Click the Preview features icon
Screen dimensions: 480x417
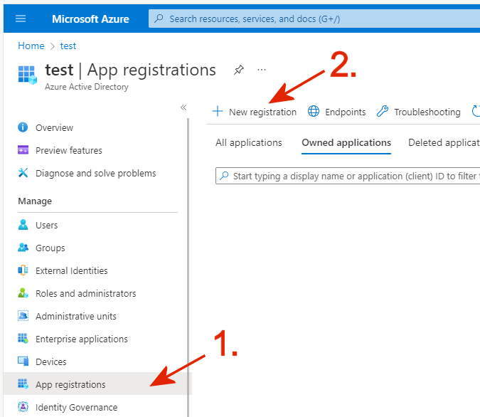coord(23,150)
